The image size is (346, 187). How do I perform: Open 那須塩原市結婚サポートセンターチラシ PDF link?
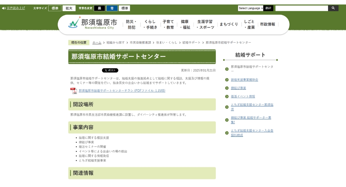coord(122,91)
